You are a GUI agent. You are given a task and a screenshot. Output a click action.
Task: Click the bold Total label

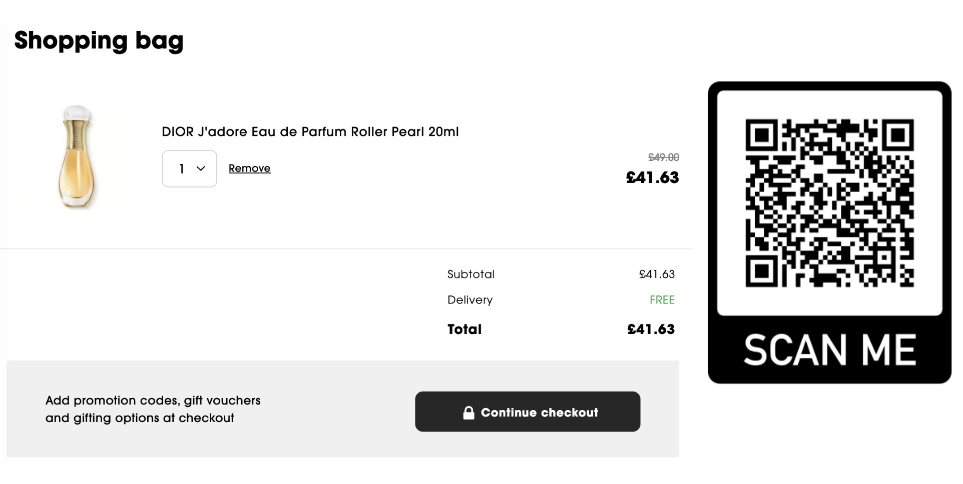click(464, 329)
